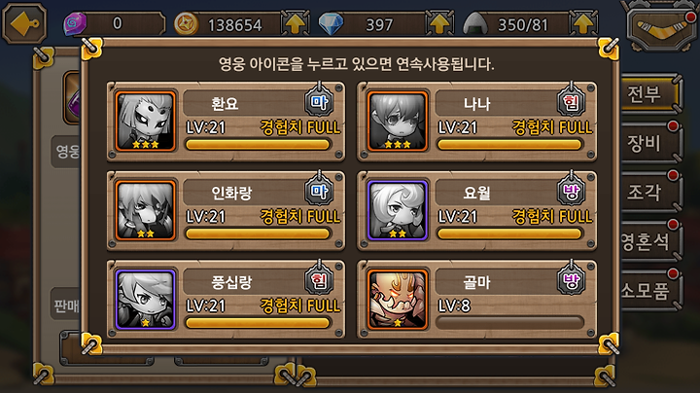Tap the gold coin add arrow

point(295,23)
